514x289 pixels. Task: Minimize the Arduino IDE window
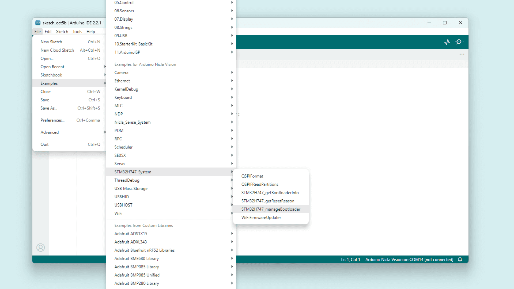(x=429, y=23)
